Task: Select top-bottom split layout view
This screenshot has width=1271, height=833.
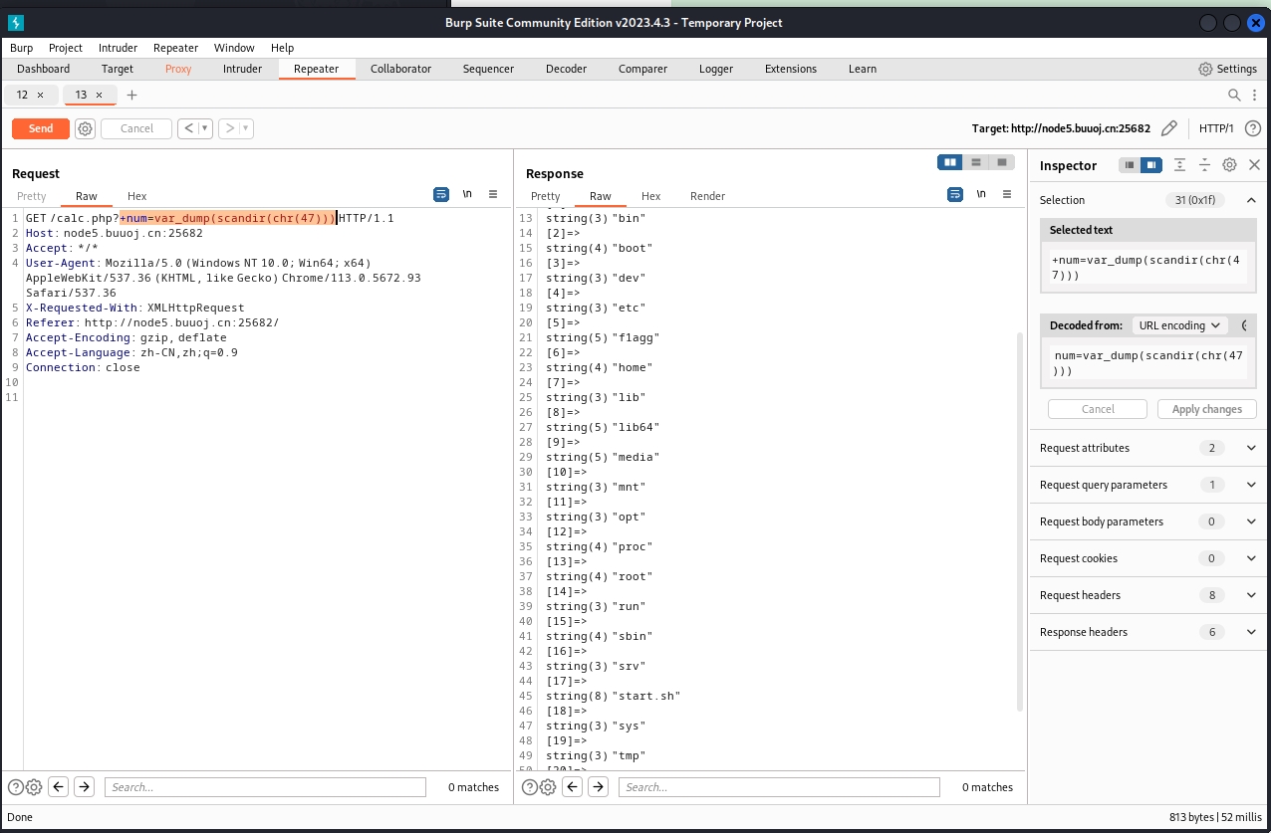Action: pos(976,162)
